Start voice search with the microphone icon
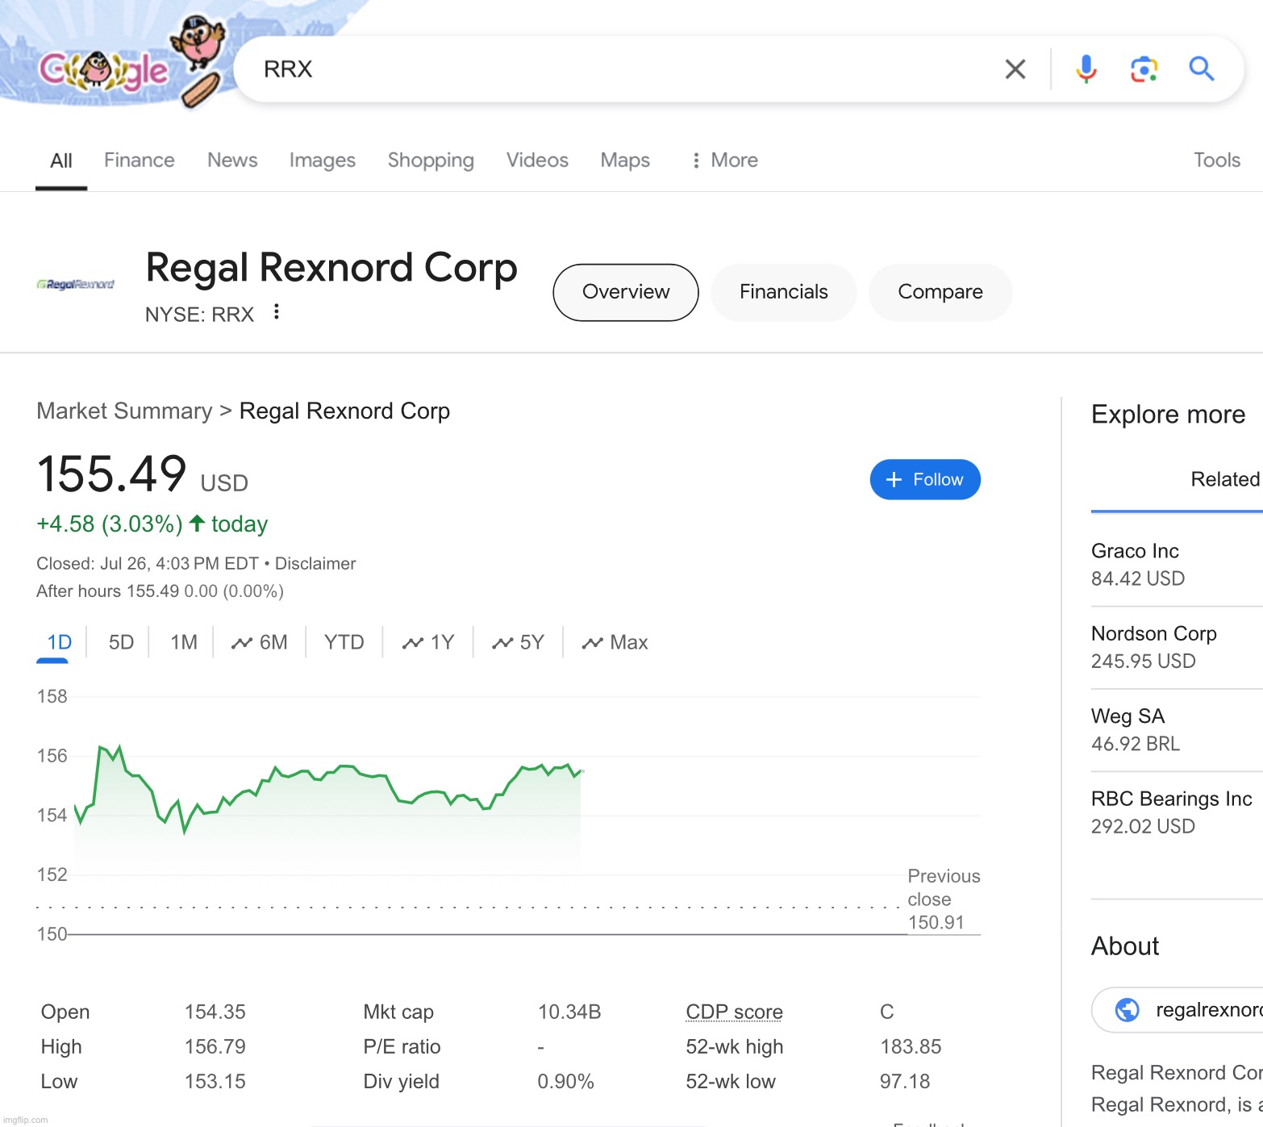 pos(1086,69)
